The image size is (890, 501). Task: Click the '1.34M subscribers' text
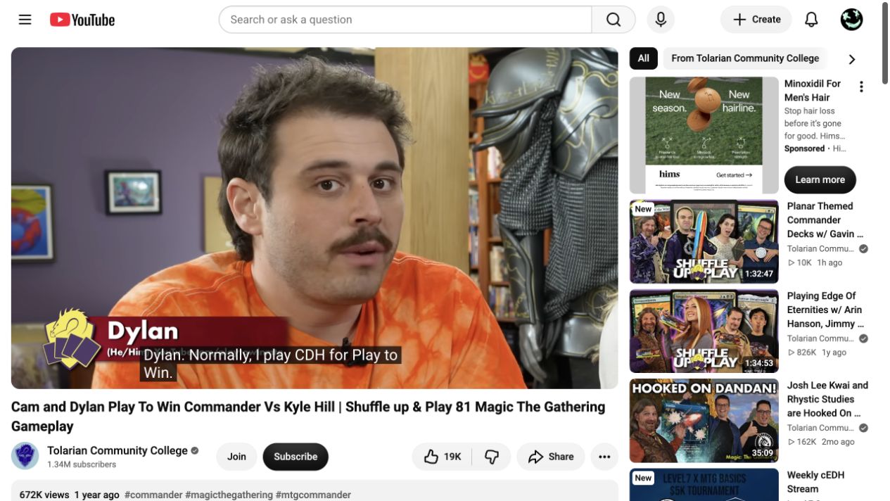(x=82, y=464)
